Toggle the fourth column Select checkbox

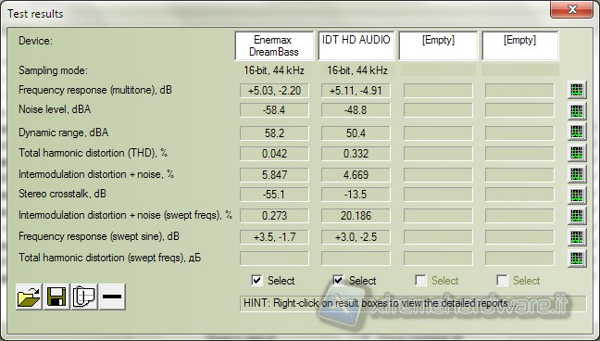[502, 281]
